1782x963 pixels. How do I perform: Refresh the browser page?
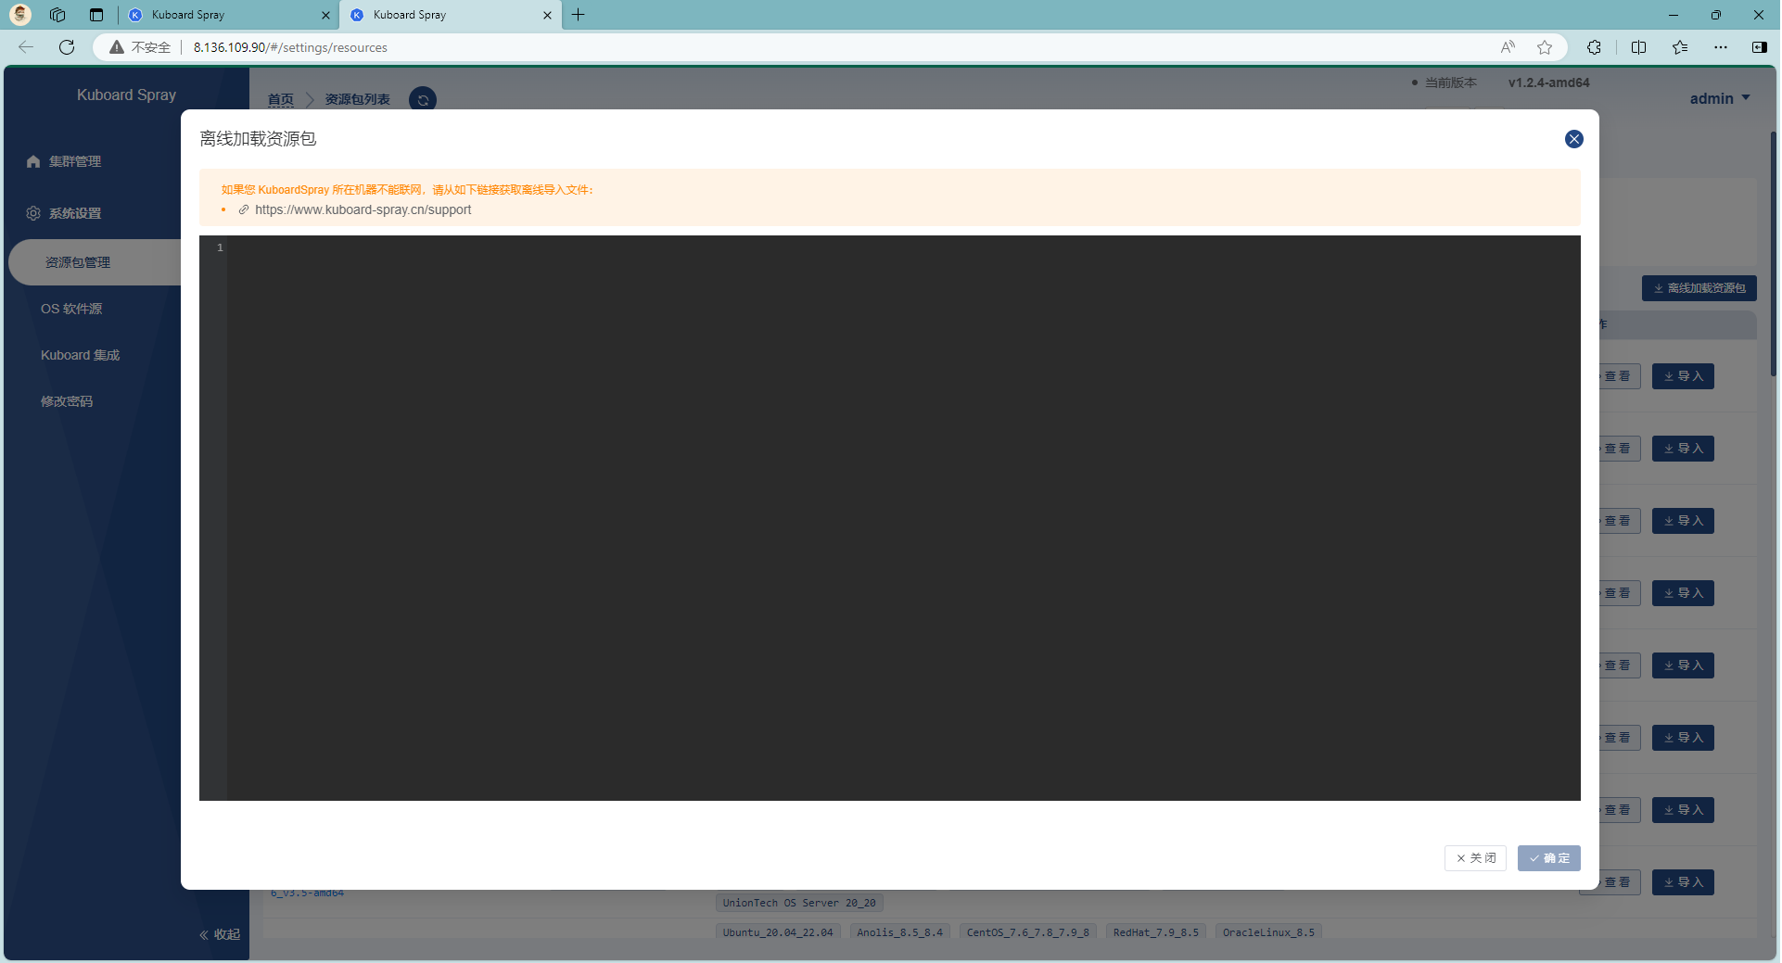(67, 47)
